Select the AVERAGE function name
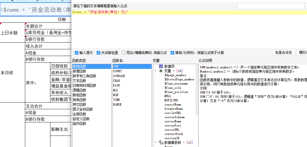 point(132,76)
